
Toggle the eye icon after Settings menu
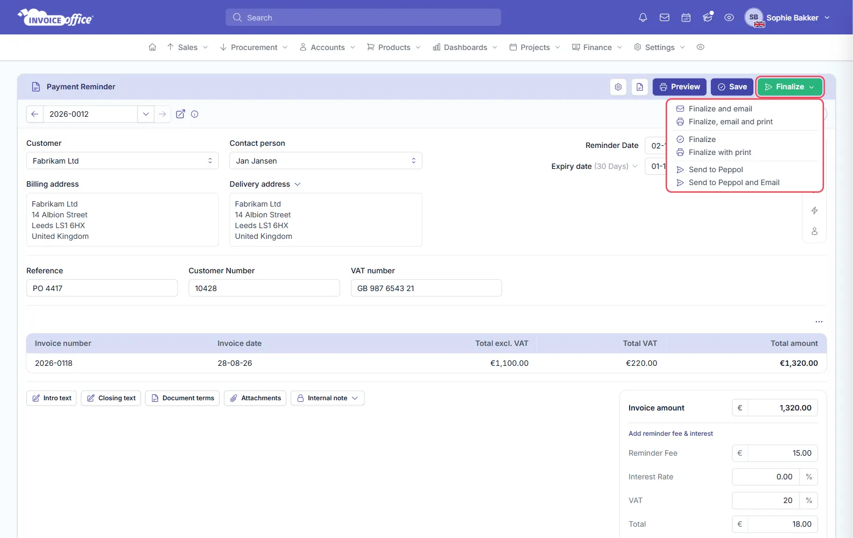tap(700, 47)
